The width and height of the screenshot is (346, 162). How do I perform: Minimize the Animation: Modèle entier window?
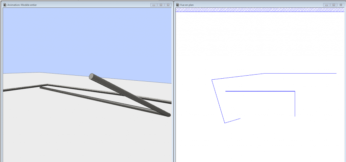tap(154, 5)
